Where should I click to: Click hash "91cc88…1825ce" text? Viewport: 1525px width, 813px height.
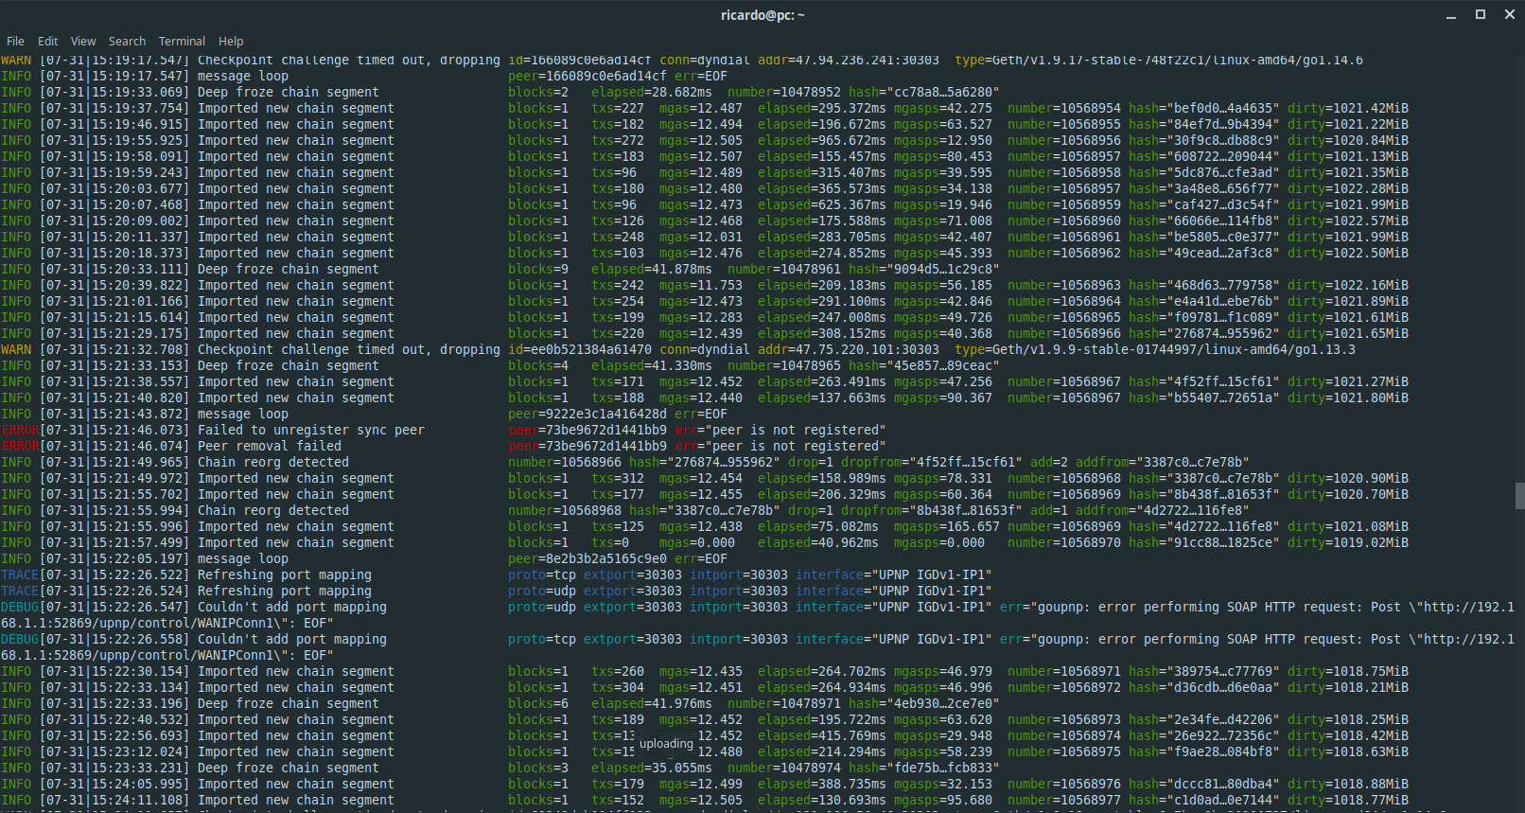pos(1204,542)
